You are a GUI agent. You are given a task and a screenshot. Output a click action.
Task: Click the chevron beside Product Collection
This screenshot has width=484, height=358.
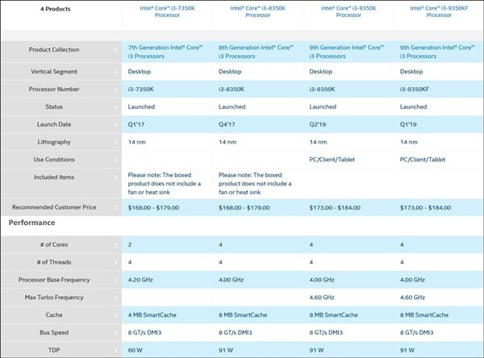(115, 50)
